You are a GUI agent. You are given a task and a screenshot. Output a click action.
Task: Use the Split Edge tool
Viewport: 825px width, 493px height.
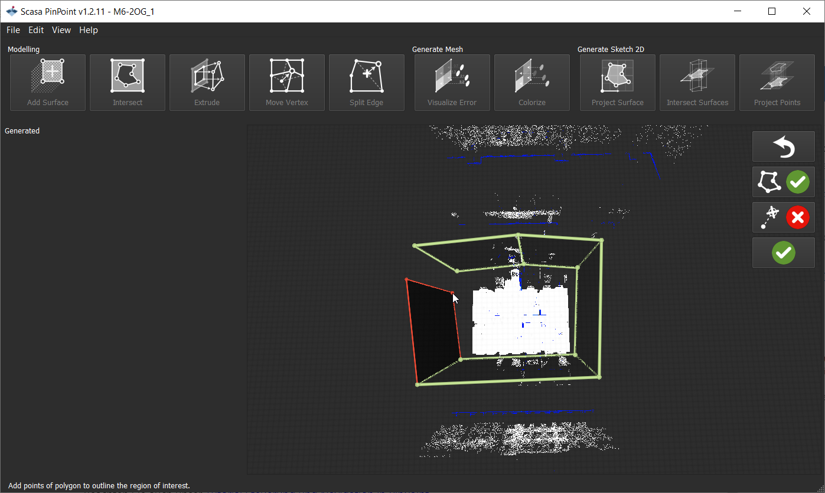[x=367, y=83]
